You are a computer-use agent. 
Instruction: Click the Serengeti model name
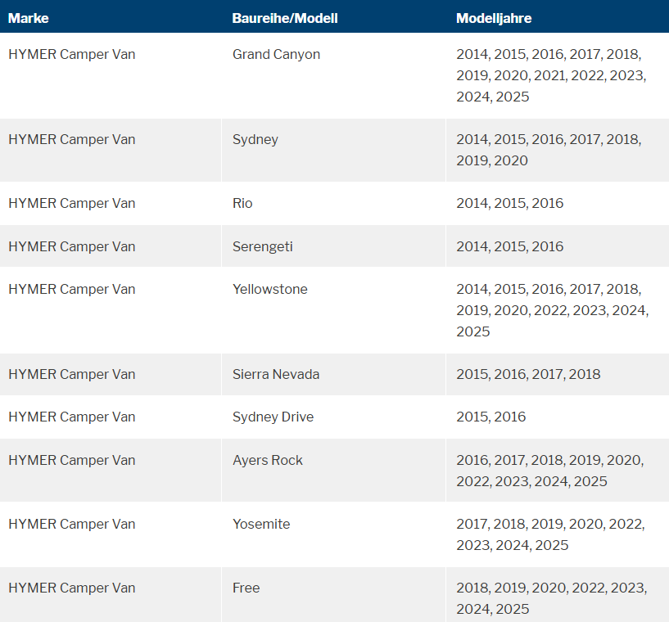(x=262, y=246)
